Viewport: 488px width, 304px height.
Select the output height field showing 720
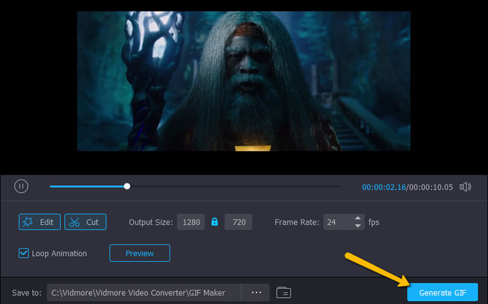pyautogui.click(x=239, y=222)
